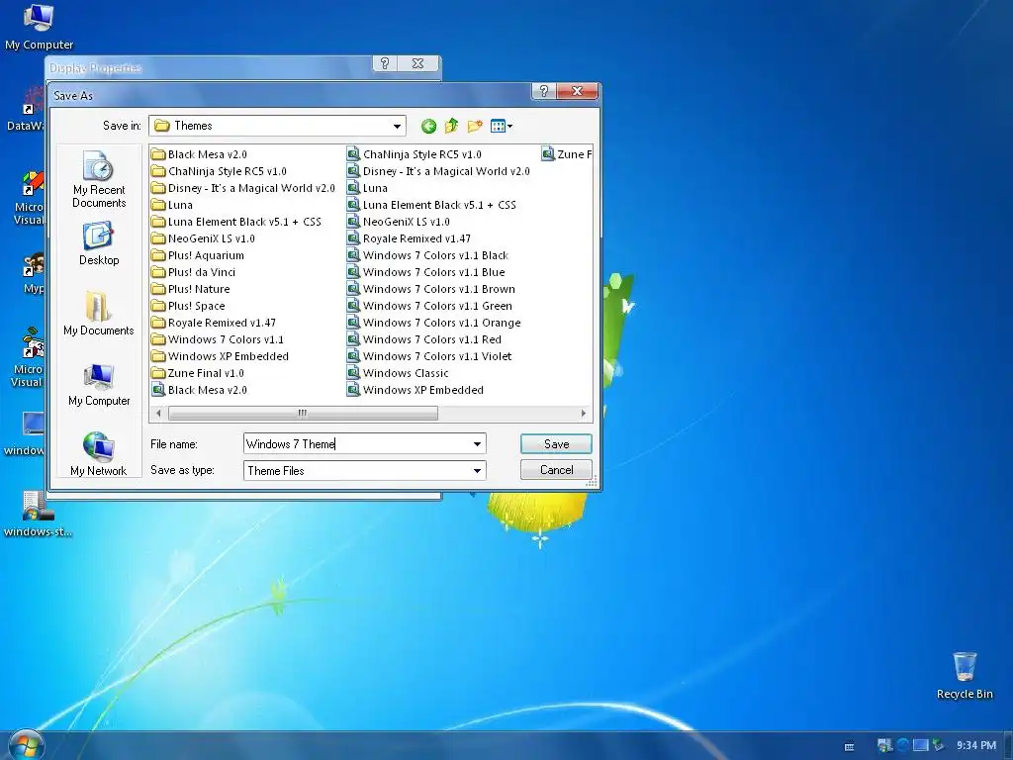Select Windows 7 Colors v1.1 Orange theme
The image size is (1013, 760).
click(x=433, y=323)
